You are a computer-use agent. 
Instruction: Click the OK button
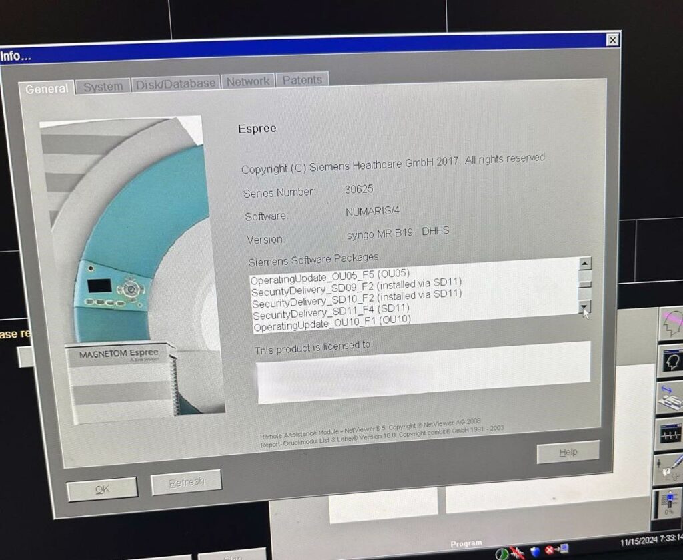(102, 489)
